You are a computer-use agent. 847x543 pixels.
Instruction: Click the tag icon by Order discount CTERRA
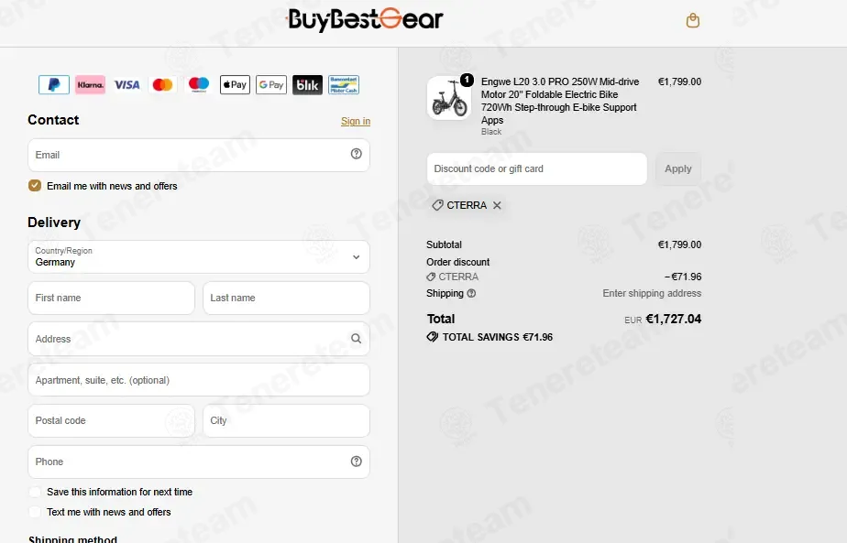tap(431, 277)
